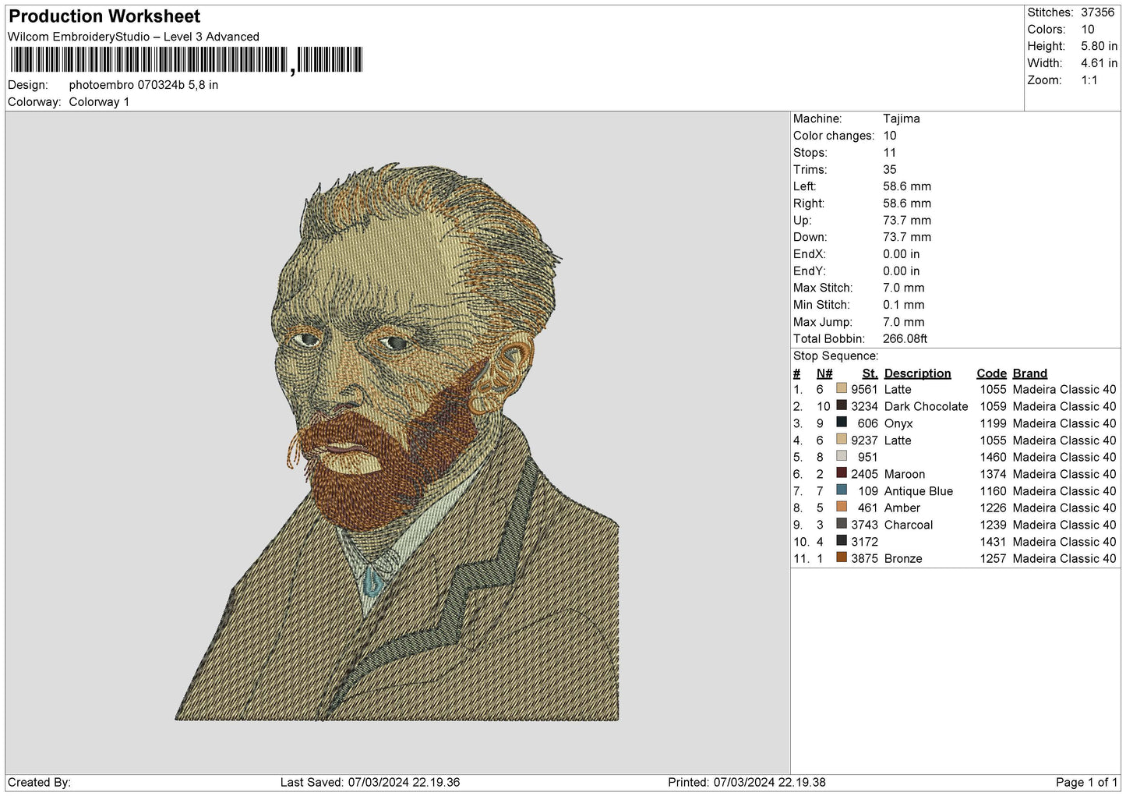
Task: Click 'Latte' description in stop row 4
Action: point(898,440)
